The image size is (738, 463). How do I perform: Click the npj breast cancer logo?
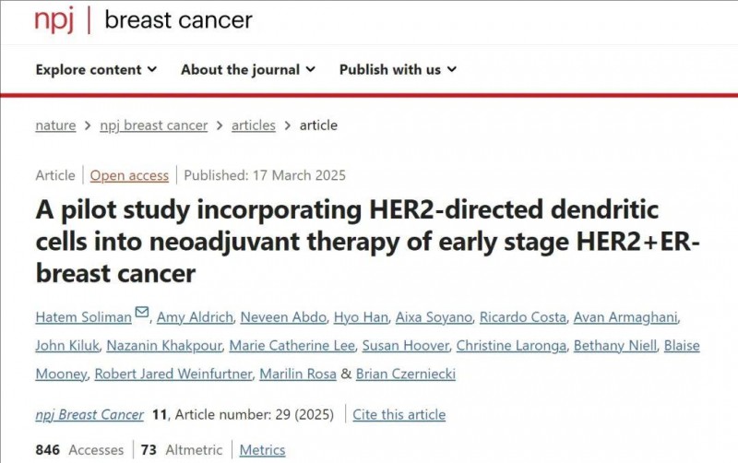pos(143,20)
